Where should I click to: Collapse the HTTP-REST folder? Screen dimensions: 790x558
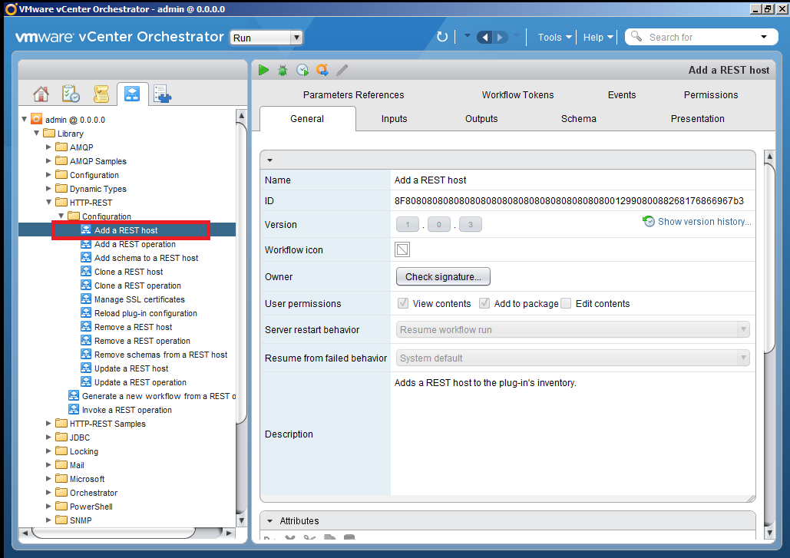(49, 202)
